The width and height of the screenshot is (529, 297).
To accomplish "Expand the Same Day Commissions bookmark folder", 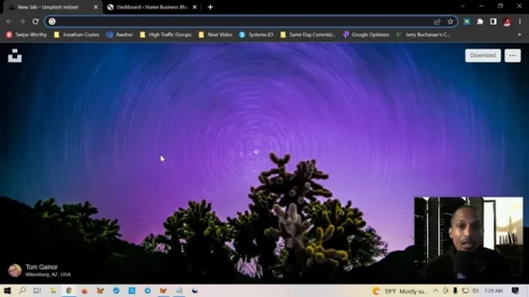I will pos(308,35).
